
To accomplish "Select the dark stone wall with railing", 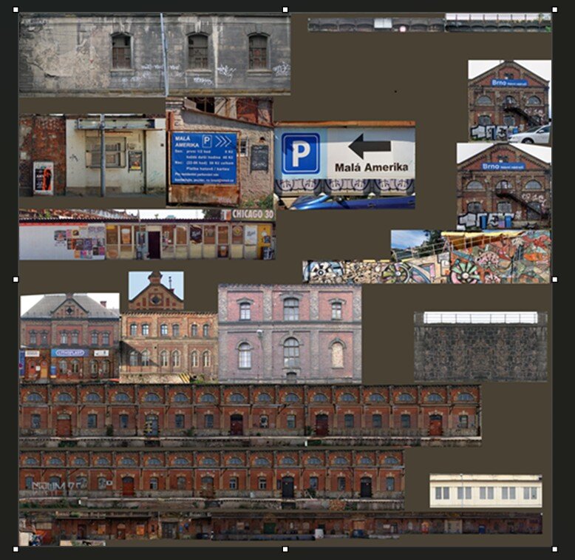I will [x=480, y=348].
